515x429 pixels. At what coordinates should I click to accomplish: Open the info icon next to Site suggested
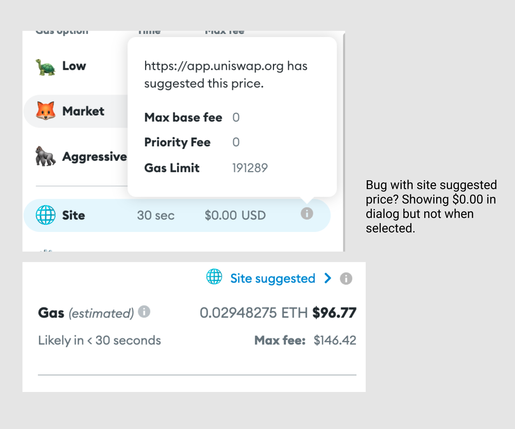(x=346, y=278)
